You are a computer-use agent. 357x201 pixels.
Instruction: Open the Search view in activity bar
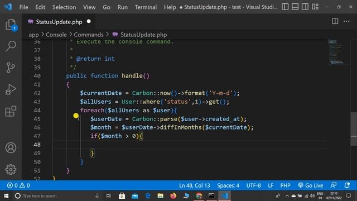click(11, 46)
